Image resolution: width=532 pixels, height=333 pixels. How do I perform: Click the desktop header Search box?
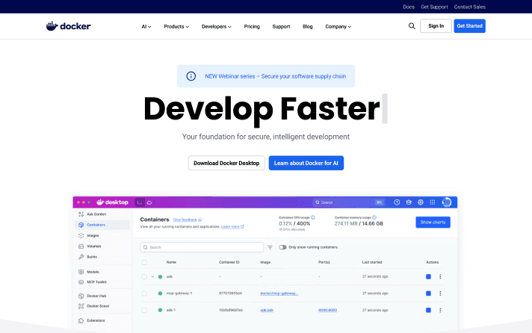(348, 202)
